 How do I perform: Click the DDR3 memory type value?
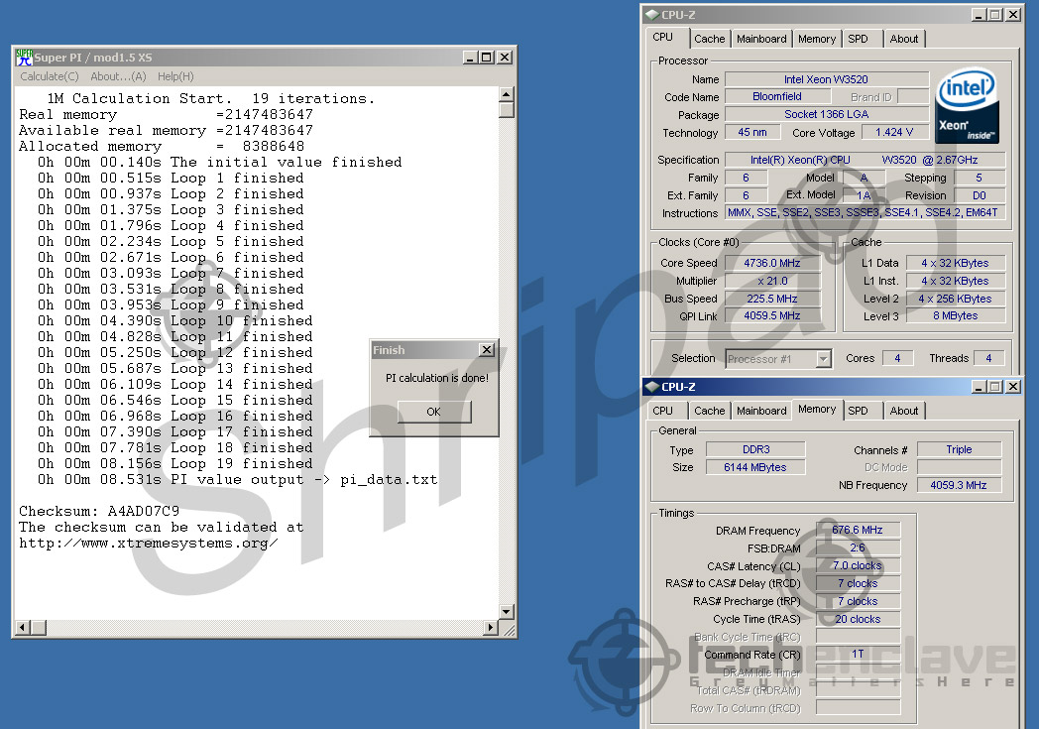pyautogui.click(x=756, y=449)
